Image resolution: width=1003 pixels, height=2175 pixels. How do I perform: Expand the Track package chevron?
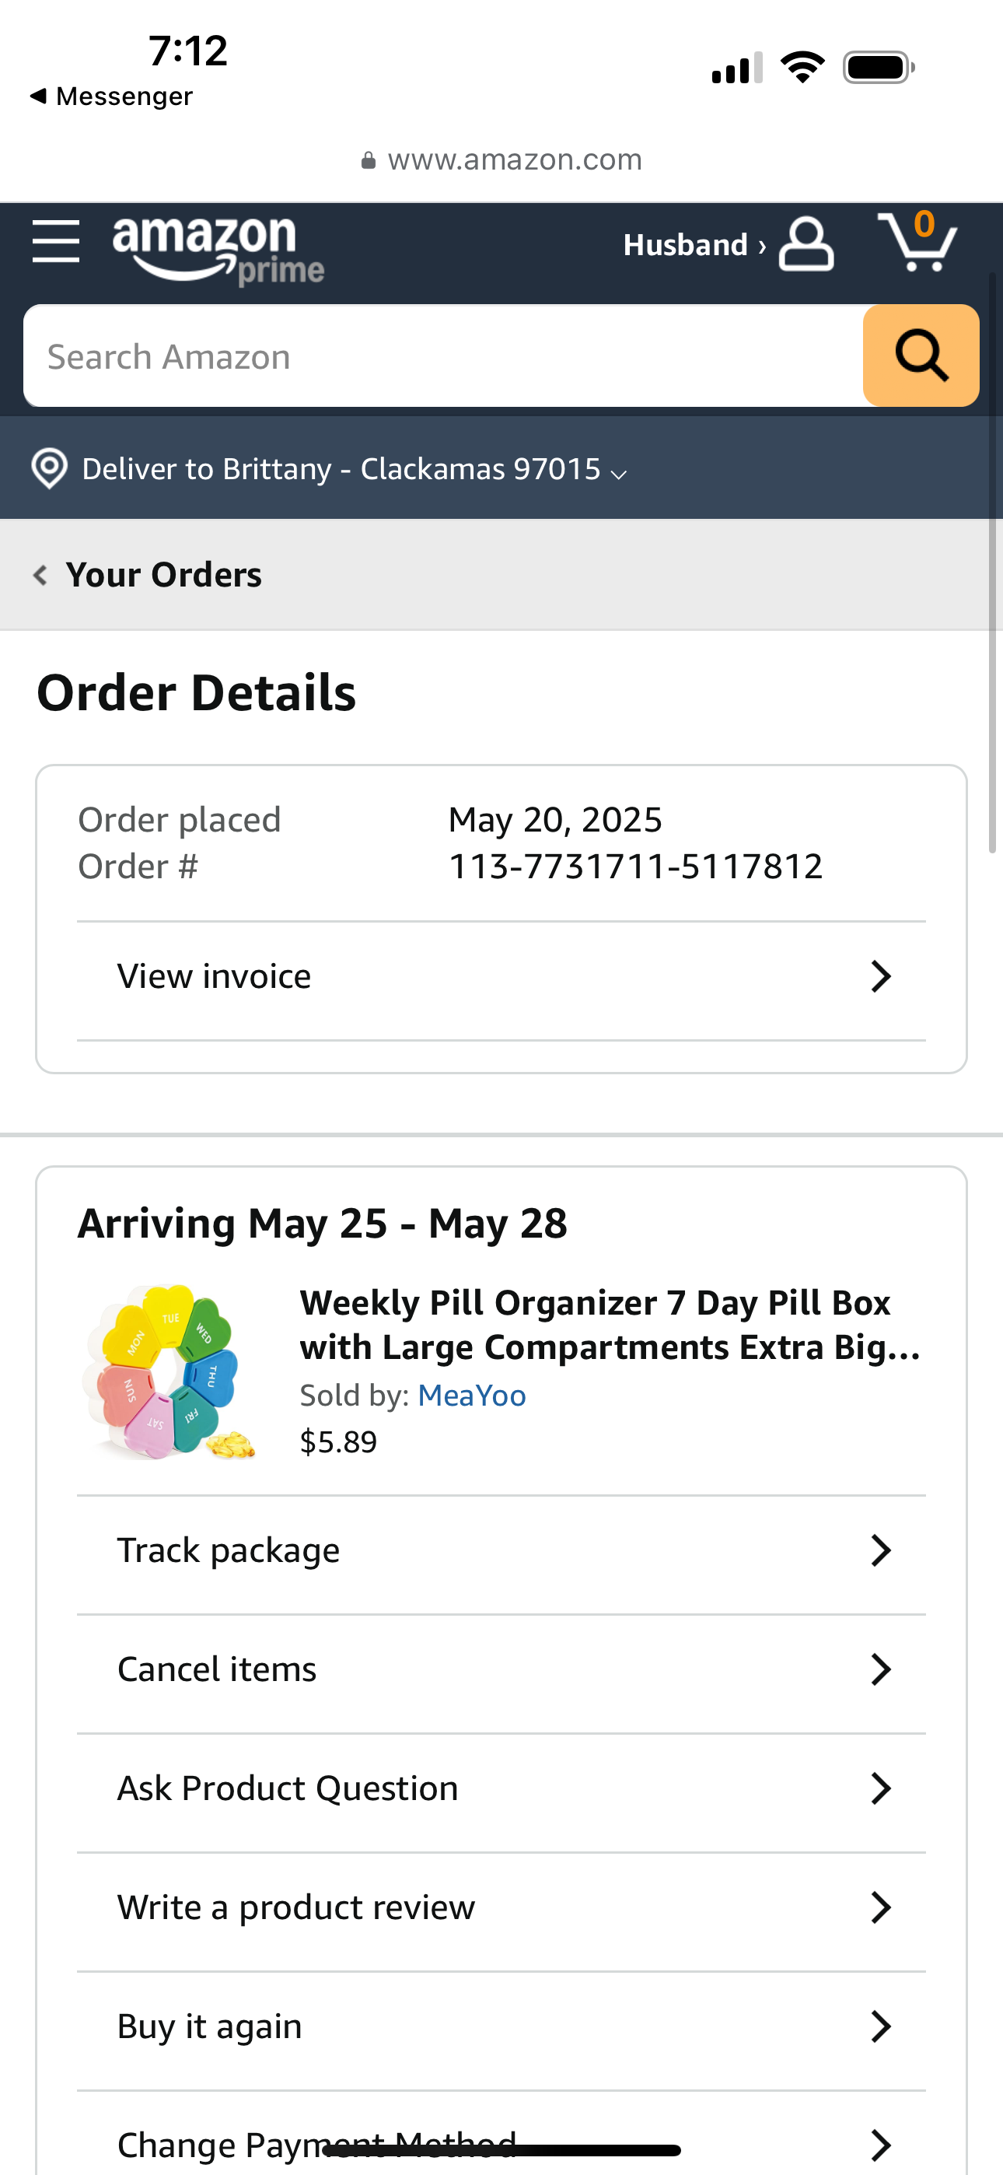coord(879,1551)
